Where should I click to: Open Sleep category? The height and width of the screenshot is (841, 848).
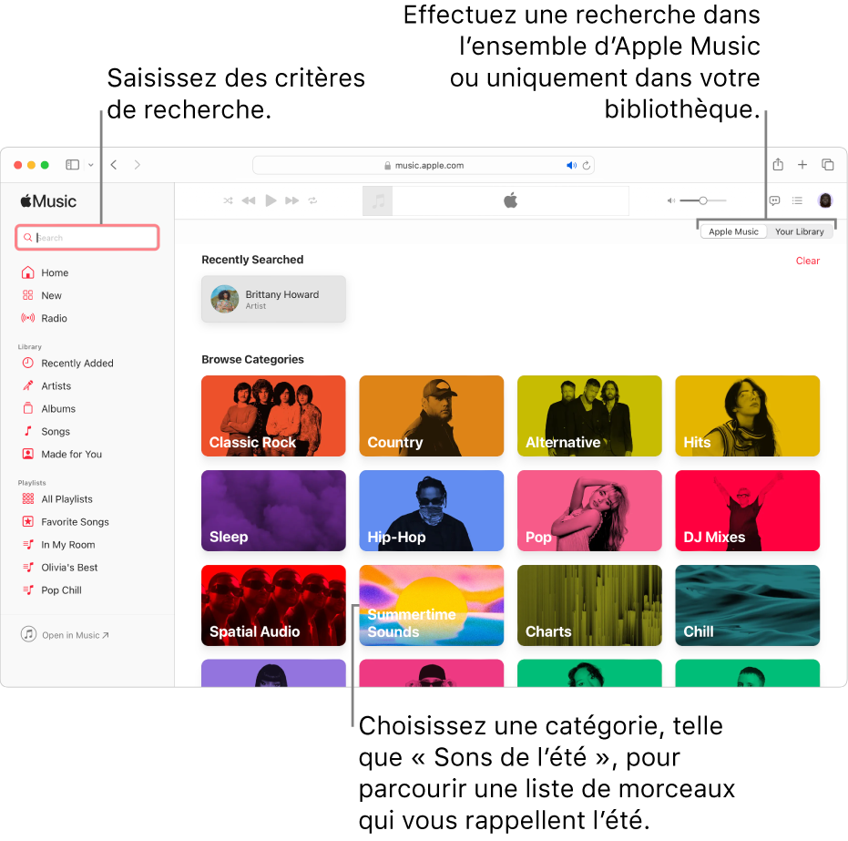(x=273, y=510)
